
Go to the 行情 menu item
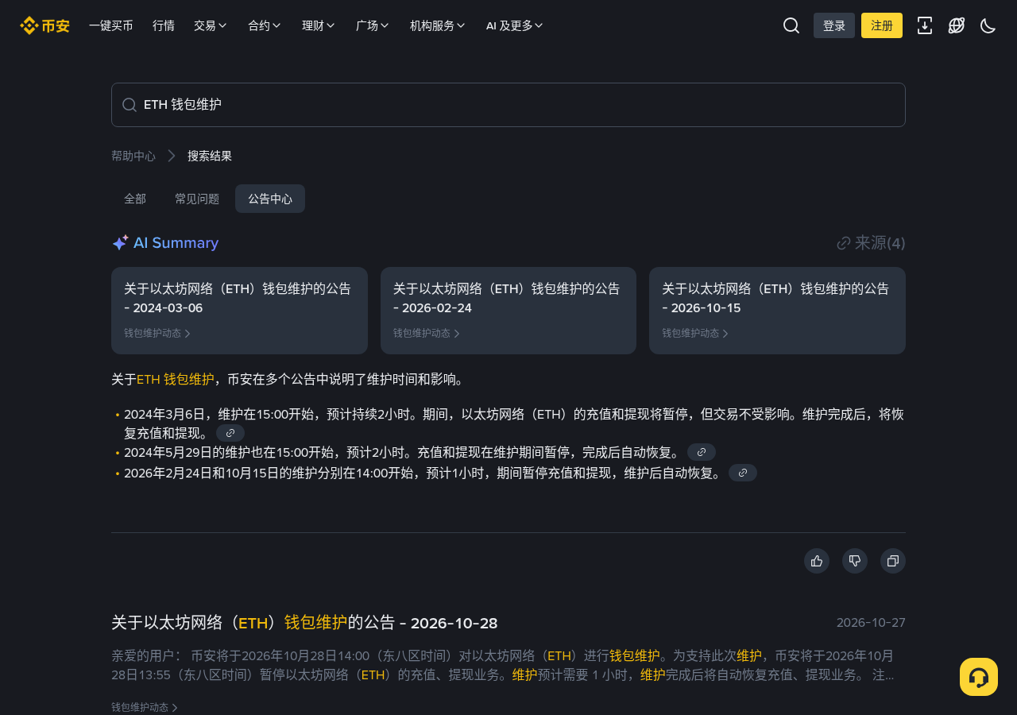164,25
